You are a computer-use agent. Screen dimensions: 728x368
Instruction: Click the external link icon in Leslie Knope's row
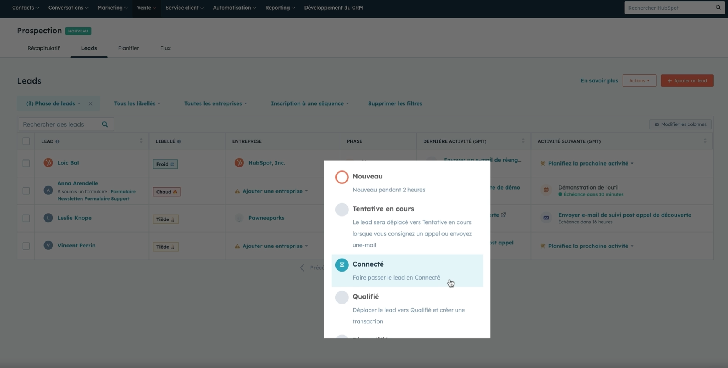[x=503, y=215]
